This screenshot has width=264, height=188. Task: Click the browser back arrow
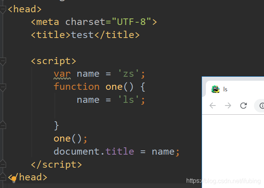tap(213, 106)
